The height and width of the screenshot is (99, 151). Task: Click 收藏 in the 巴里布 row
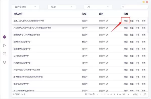coord(132,84)
